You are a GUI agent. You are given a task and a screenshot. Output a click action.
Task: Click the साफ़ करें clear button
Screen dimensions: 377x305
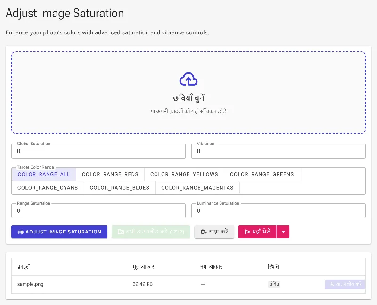[x=214, y=232]
